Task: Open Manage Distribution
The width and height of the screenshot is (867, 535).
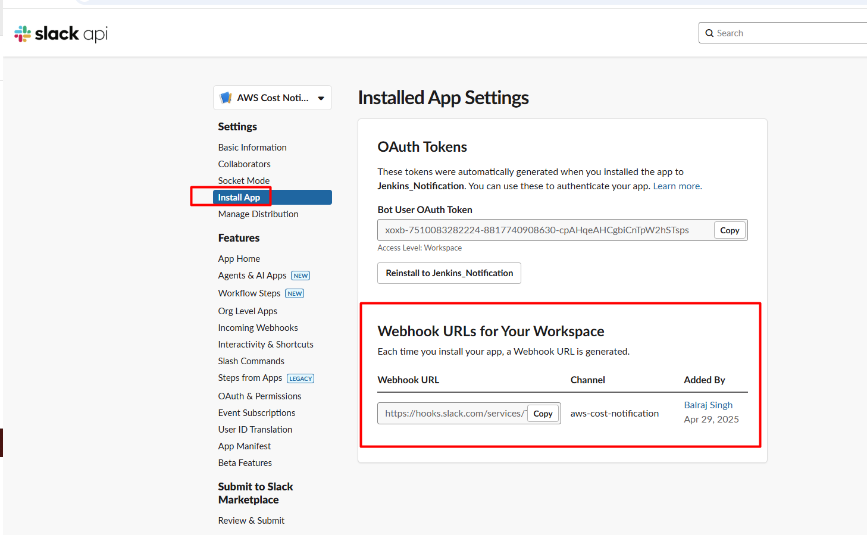Action: pos(258,214)
